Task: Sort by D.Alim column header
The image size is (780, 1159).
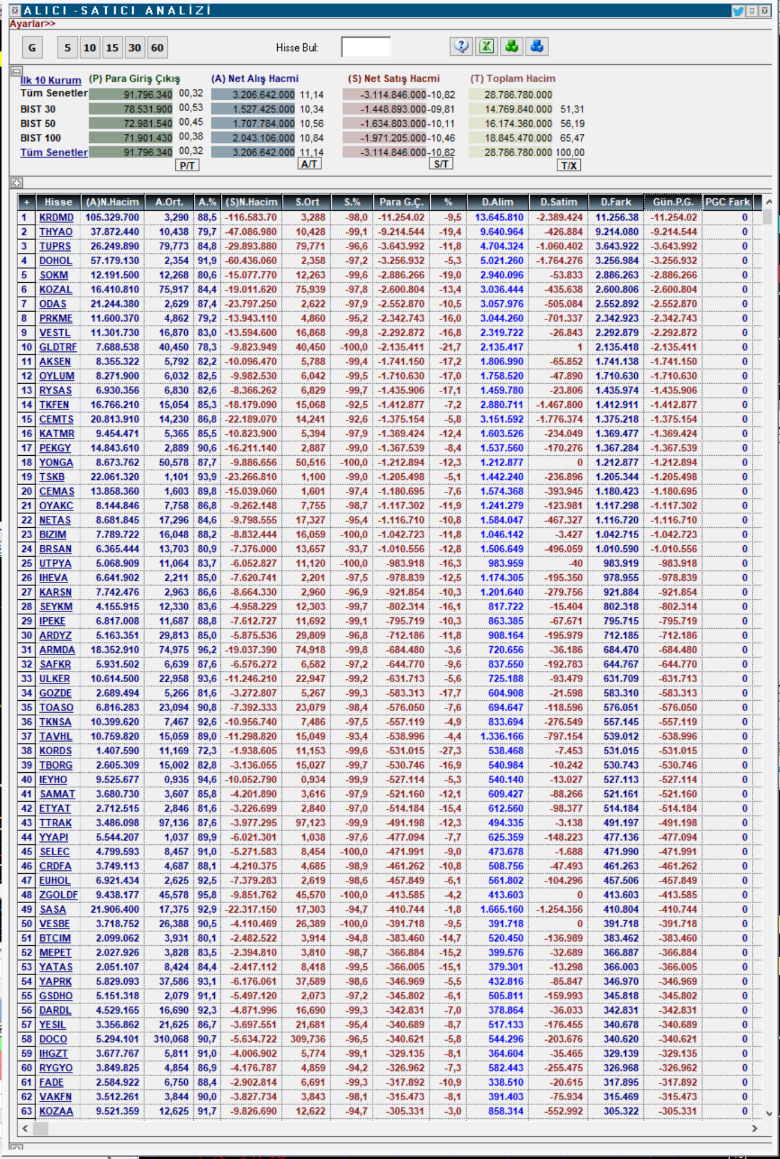Action: click(497, 202)
